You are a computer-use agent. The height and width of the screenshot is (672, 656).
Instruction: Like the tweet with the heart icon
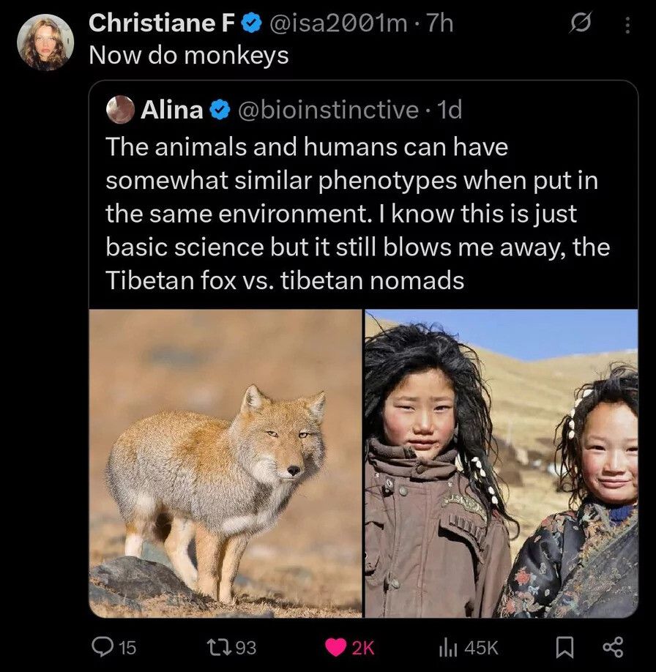[x=337, y=646]
